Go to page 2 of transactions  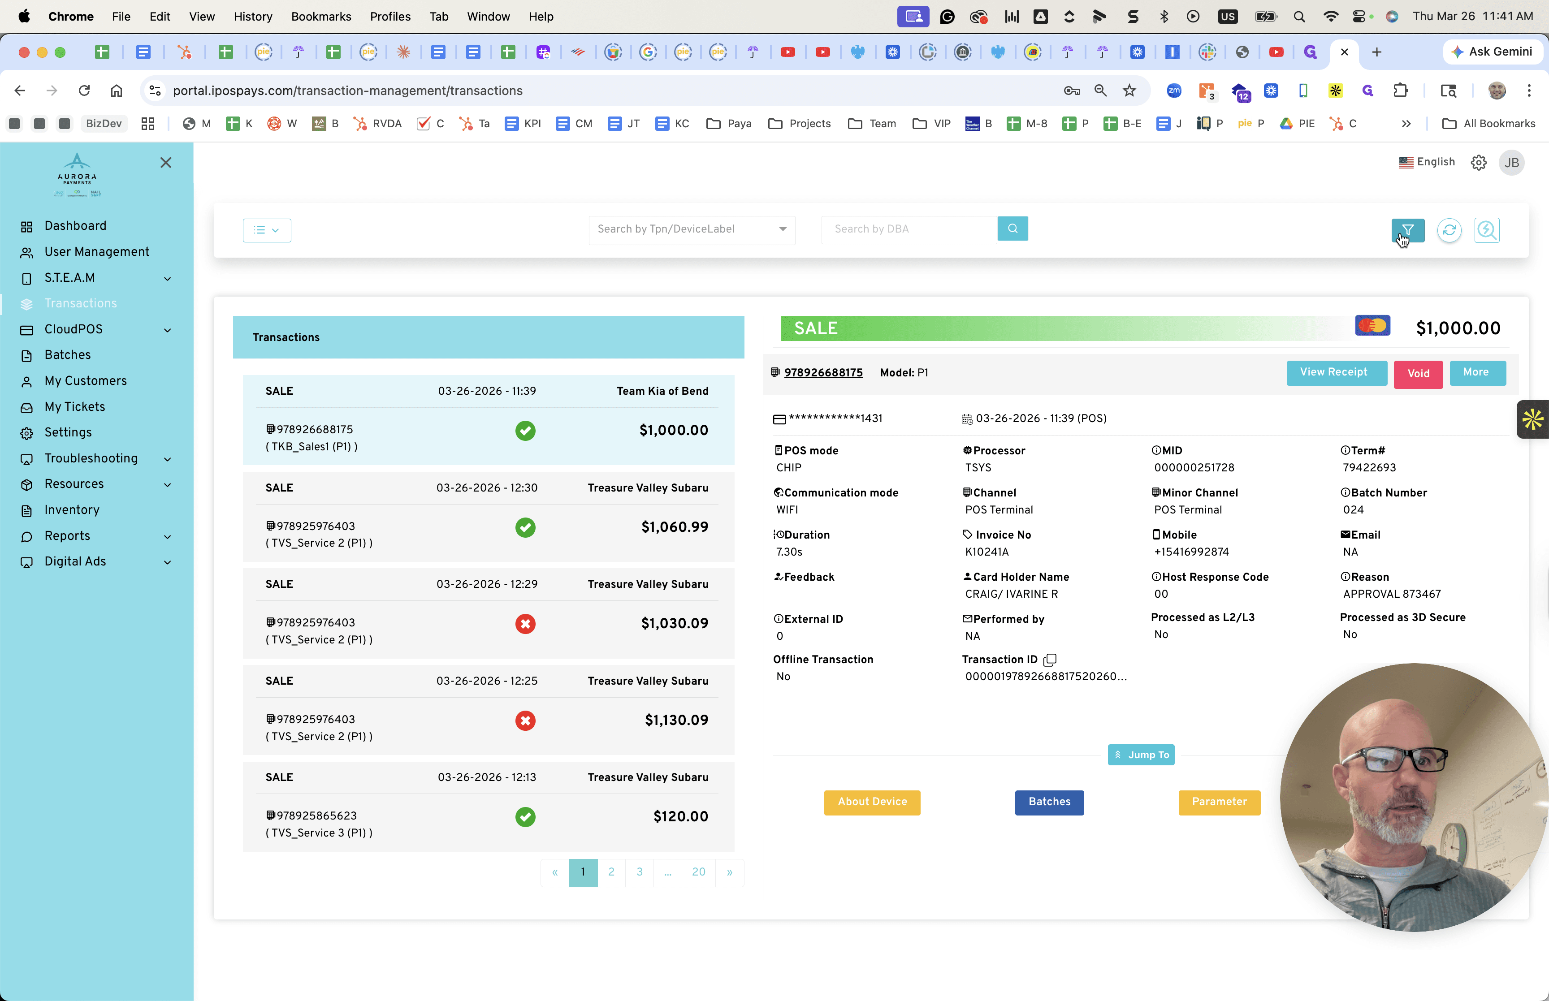point(611,872)
